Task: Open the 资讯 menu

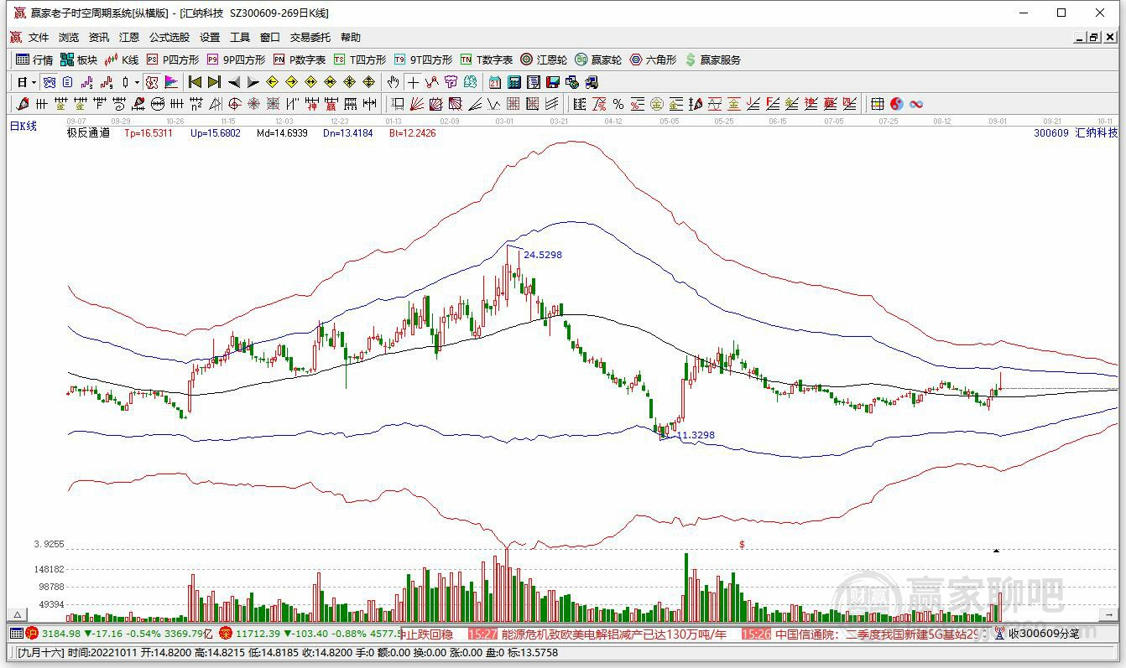Action: (x=99, y=37)
